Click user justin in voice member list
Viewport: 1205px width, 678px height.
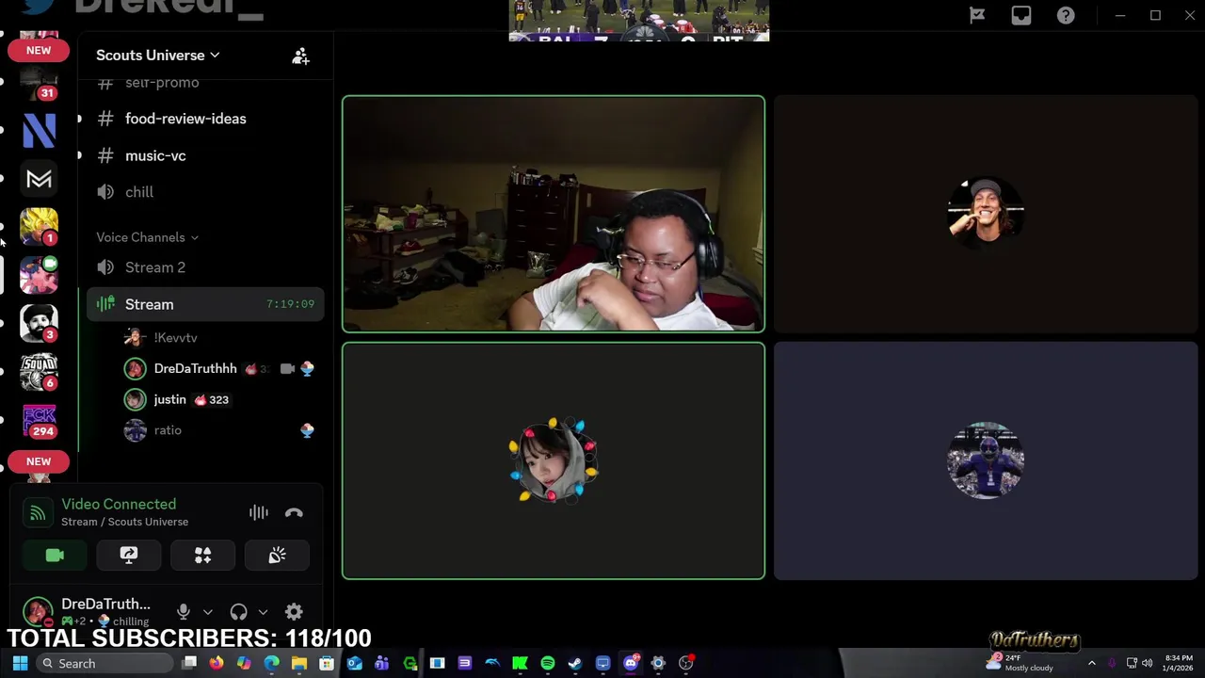[169, 399]
